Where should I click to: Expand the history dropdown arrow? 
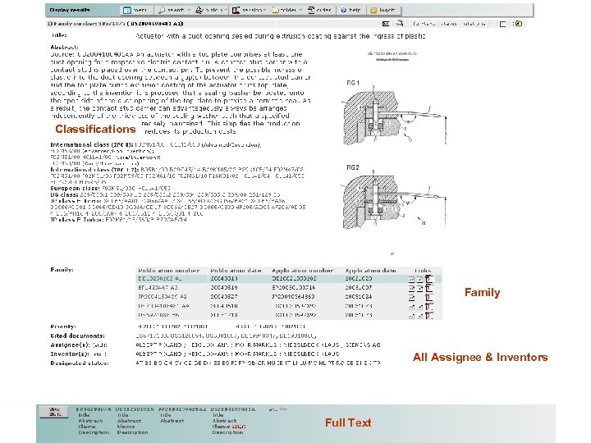click(x=226, y=10)
